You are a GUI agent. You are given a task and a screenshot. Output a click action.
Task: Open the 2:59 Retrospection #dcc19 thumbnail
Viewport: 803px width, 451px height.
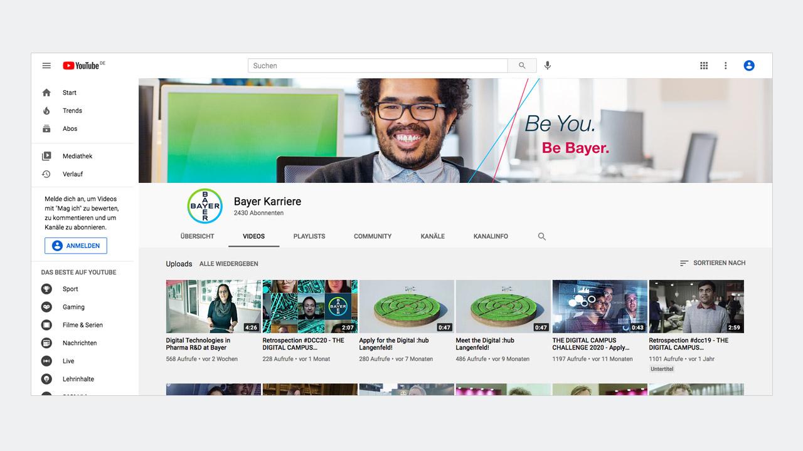(696, 306)
